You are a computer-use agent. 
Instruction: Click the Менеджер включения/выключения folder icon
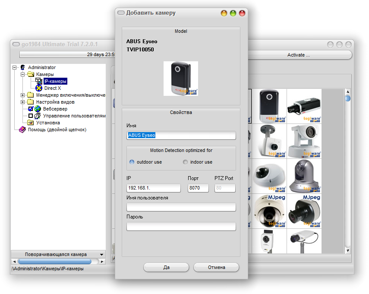click(x=31, y=95)
